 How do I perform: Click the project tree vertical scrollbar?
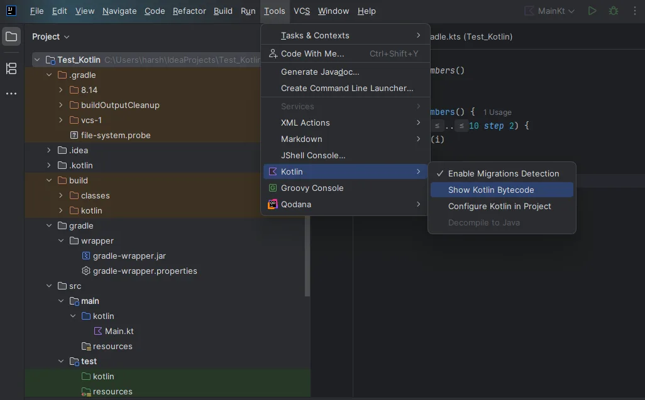307,254
